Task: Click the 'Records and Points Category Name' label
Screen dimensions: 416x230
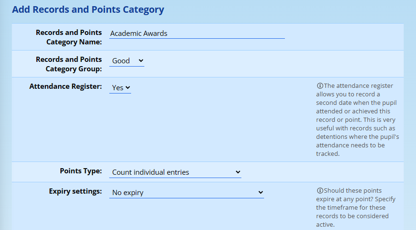Action: 69,37
